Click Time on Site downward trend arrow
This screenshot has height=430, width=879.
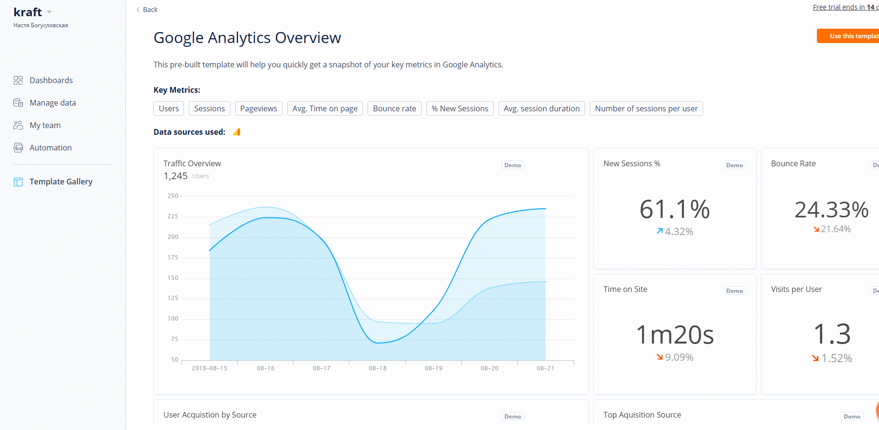coord(660,357)
